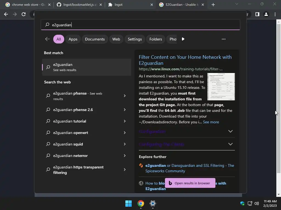281x210 pixels.
Task: Show more filters with the play arrow
Action: coord(183,39)
